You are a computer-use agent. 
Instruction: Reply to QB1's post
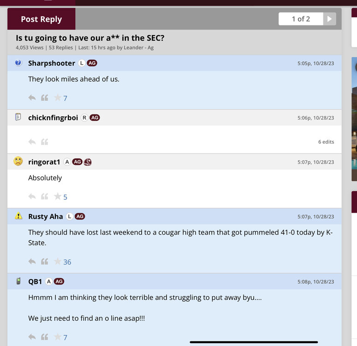(32, 337)
